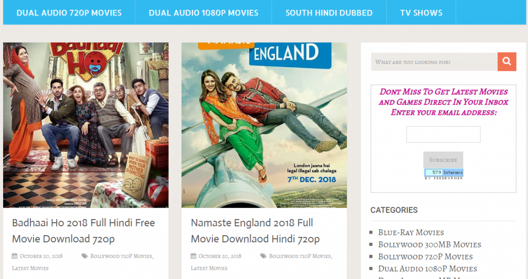
Task: Open Namaste England 2018 Full Movie post title
Action: (x=255, y=231)
